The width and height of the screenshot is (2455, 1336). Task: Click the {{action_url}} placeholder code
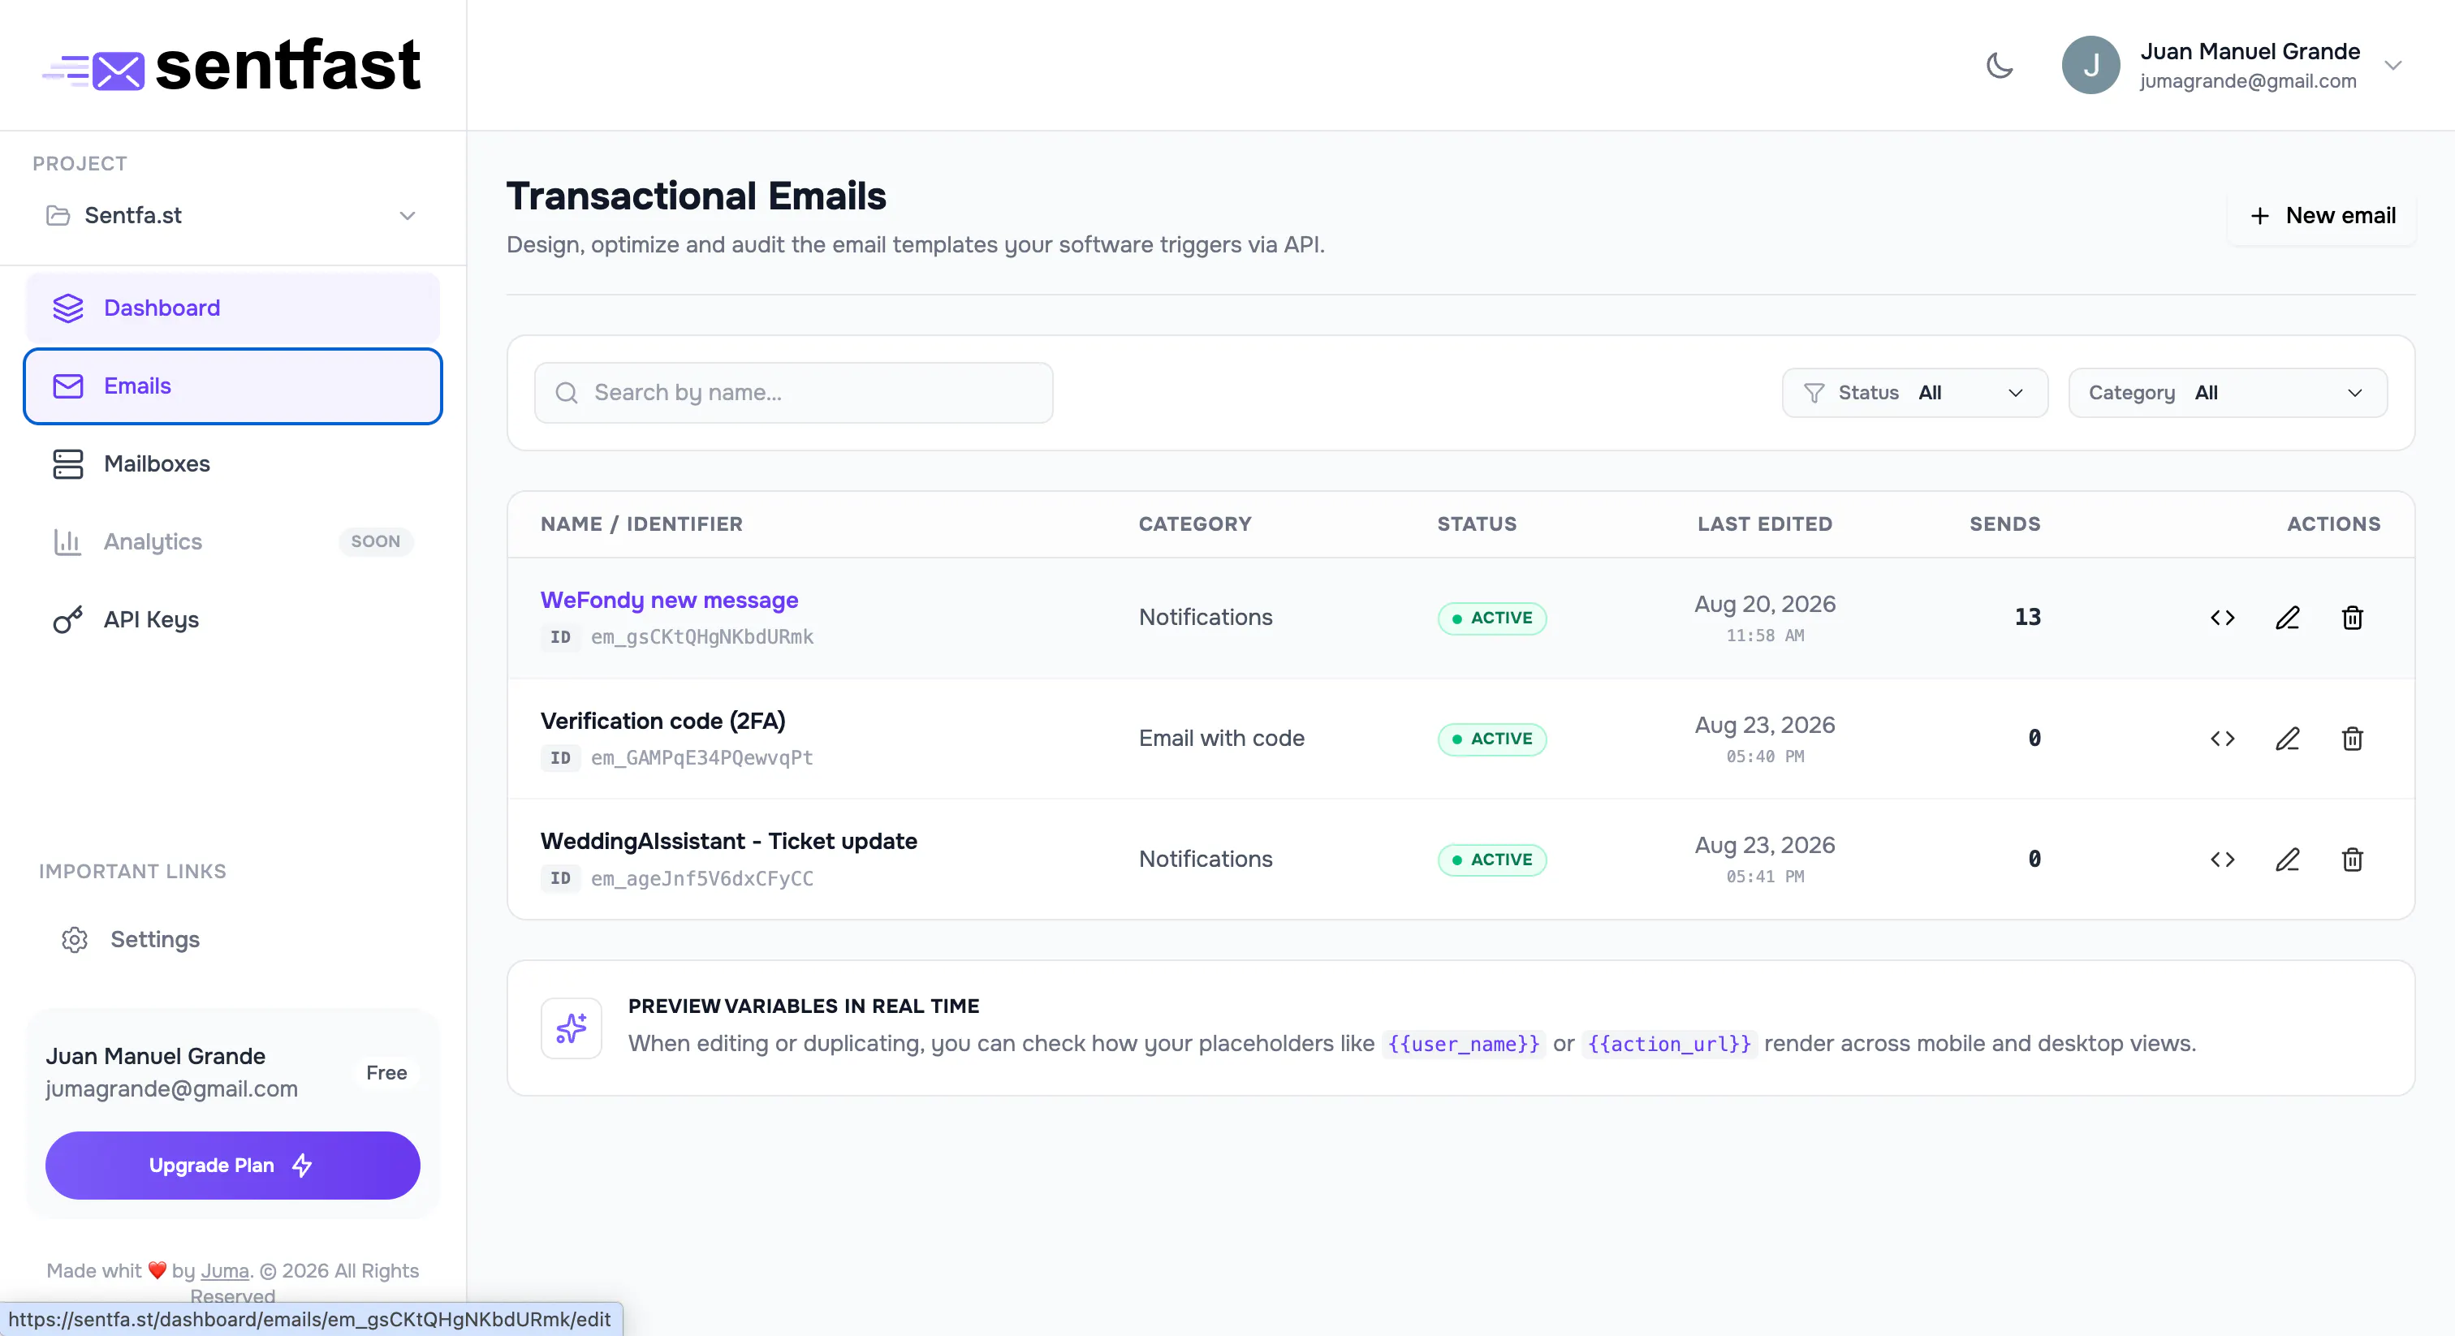[x=1669, y=1045]
